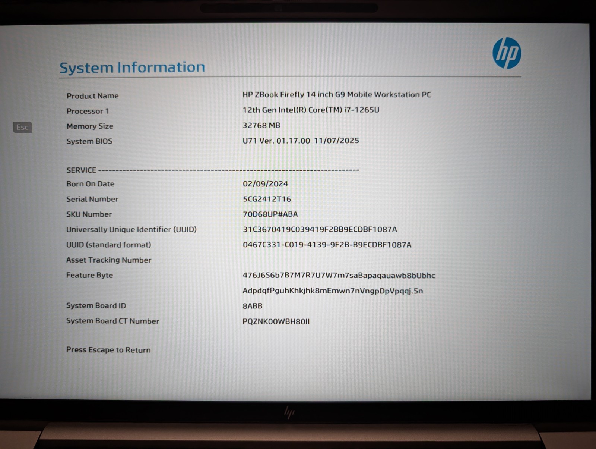Click the Processor 1 label

pyautogui.click(x=88, y=111)
